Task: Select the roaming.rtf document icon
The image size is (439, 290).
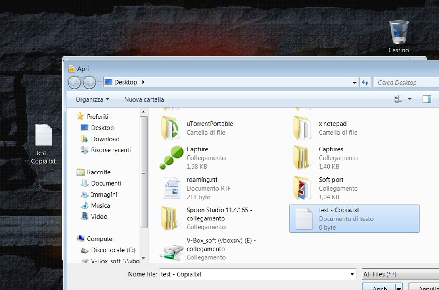Action: pos(171,188)
